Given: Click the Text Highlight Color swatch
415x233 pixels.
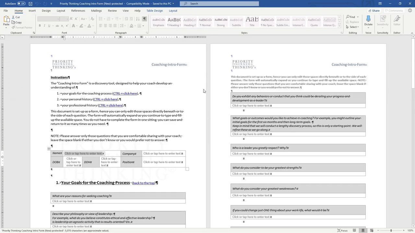Looking at the screenshot, I should pyautogui.click(x=81, y=26).
